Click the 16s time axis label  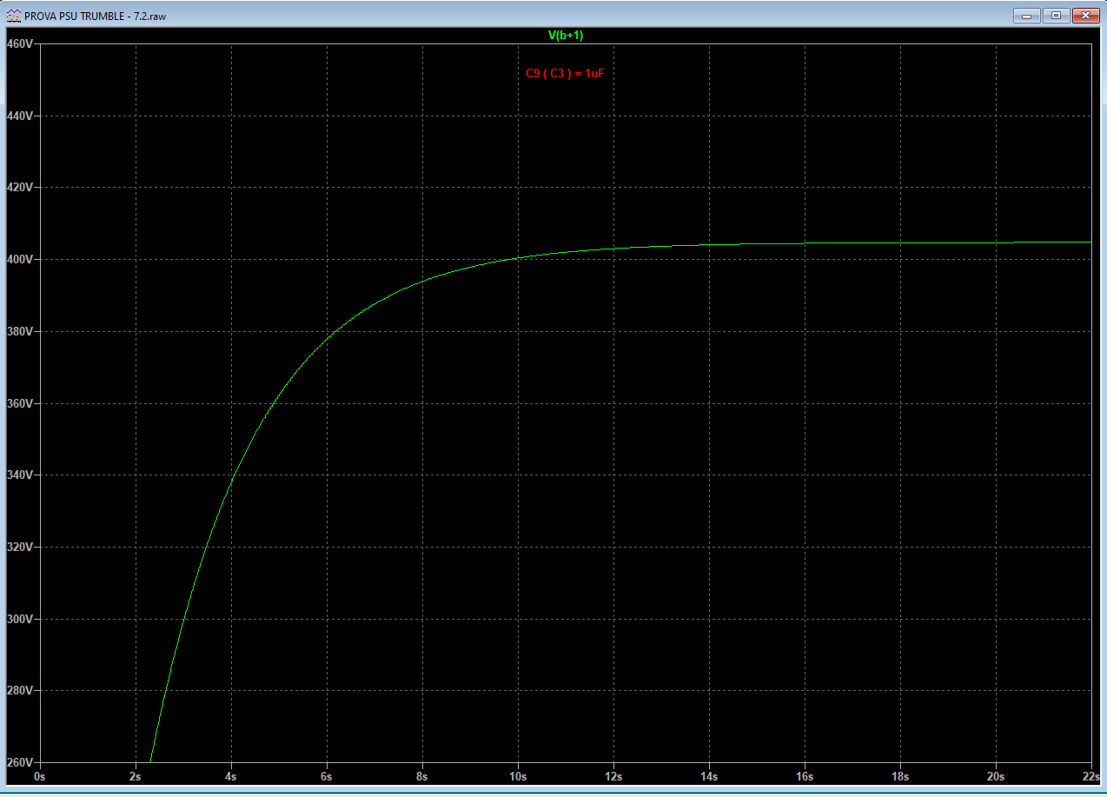[804, 775]
